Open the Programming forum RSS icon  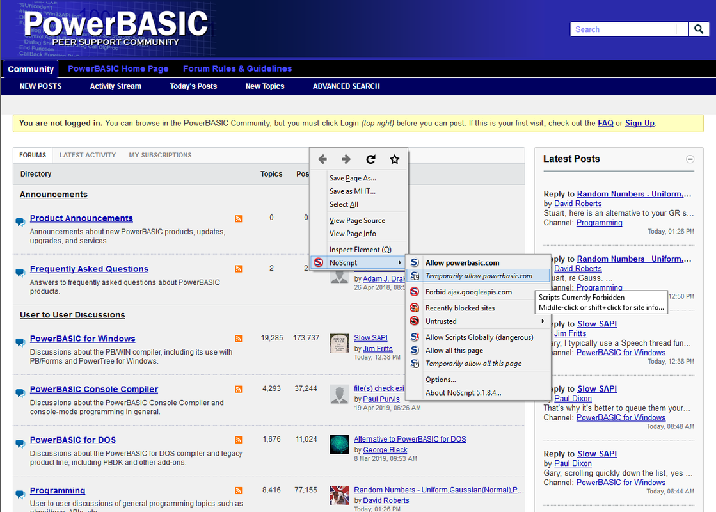pyautogui.click(x=239, y=490)
